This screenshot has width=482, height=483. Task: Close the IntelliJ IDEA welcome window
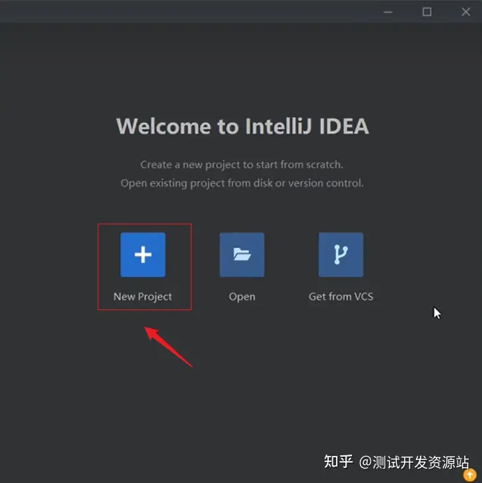[466, 12]
